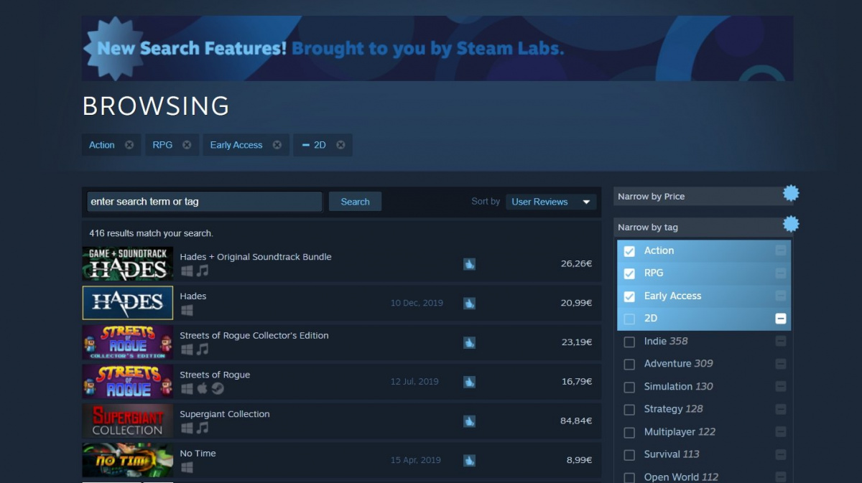The width and height of the screenshot is (862, 483).
Task: Enable the Survival filter checkbox
Action: click(629, 454)
